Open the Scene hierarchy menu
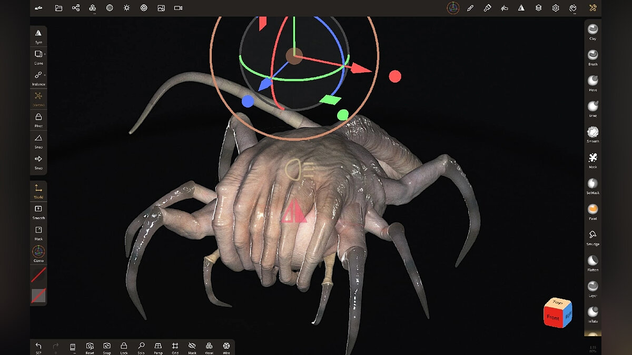632x355 pixels. pyautogui.click(x=76, y=8)
